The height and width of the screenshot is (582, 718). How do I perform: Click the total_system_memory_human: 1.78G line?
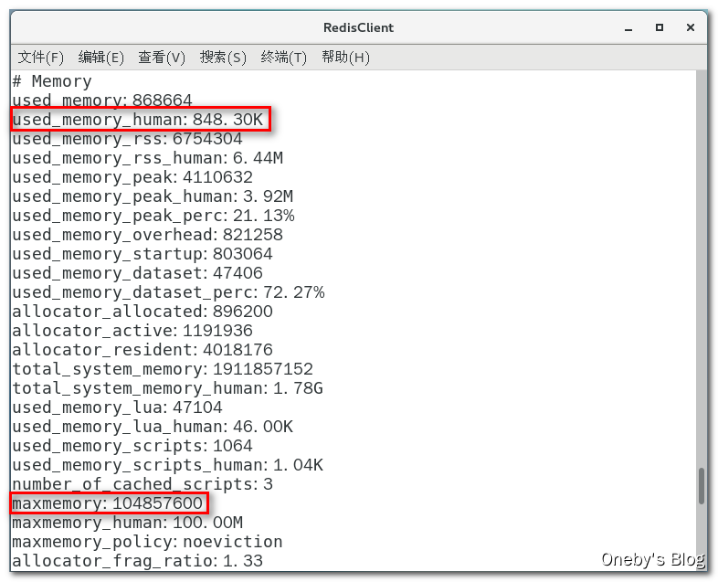tap(167, 389)
